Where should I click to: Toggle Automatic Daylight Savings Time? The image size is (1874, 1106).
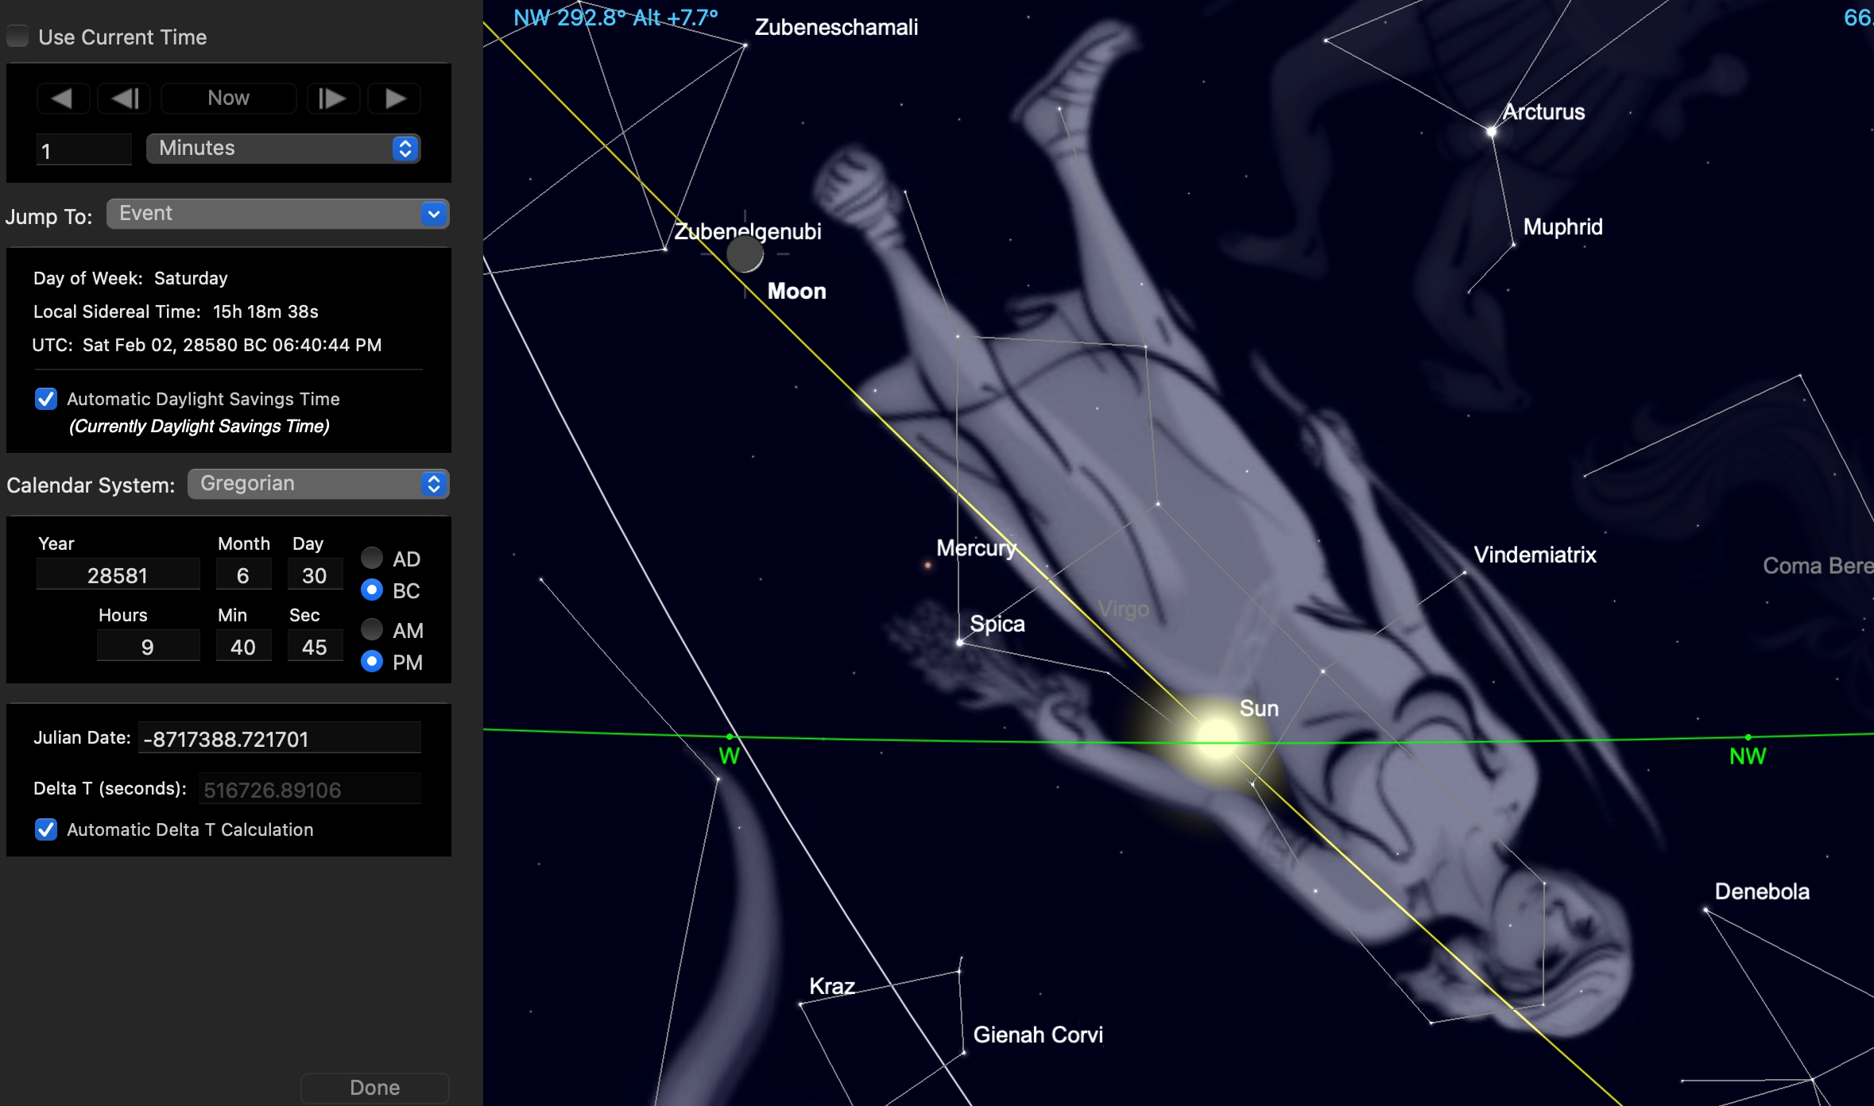[x=46, y=399]
